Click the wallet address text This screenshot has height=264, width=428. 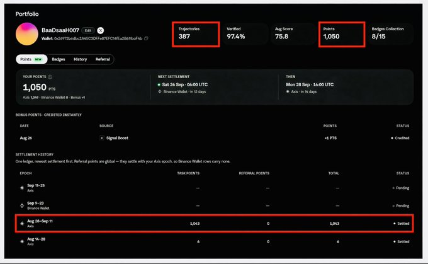(98, 38)
